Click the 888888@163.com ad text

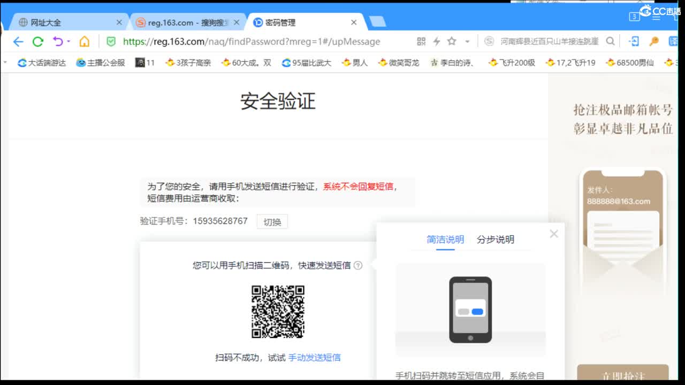click(619, 201)
